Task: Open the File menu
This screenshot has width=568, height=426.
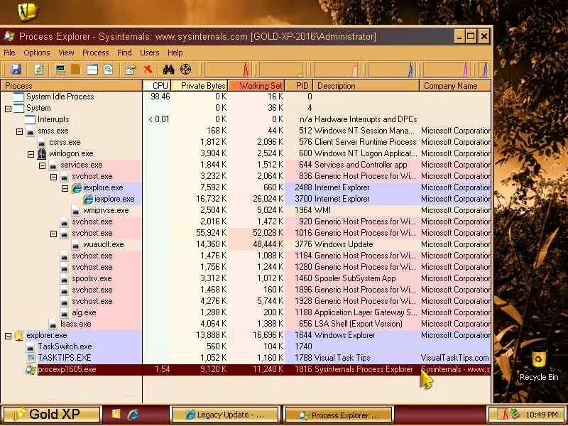Action: [x=9, y=53]
